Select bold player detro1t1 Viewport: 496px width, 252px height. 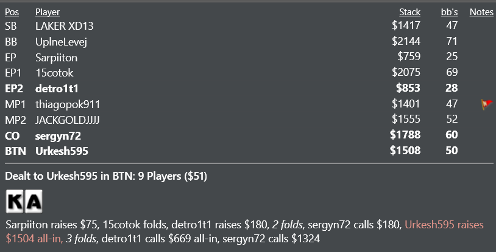57,89
